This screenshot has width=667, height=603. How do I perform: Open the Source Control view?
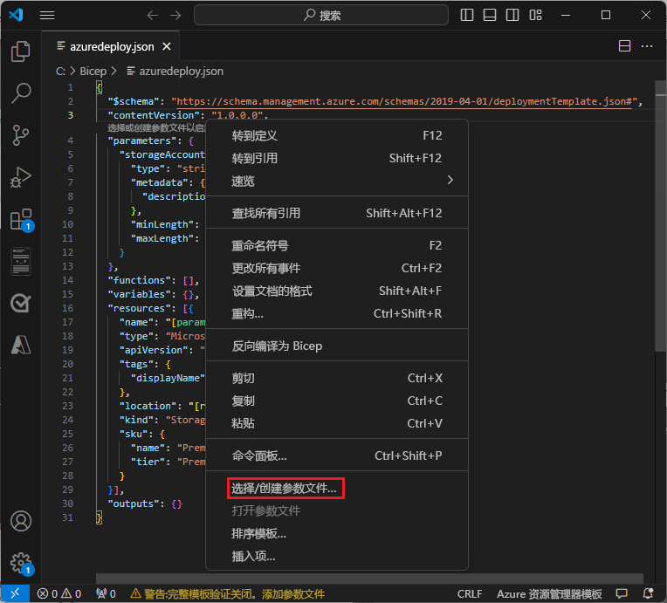[x=20, y=135]
